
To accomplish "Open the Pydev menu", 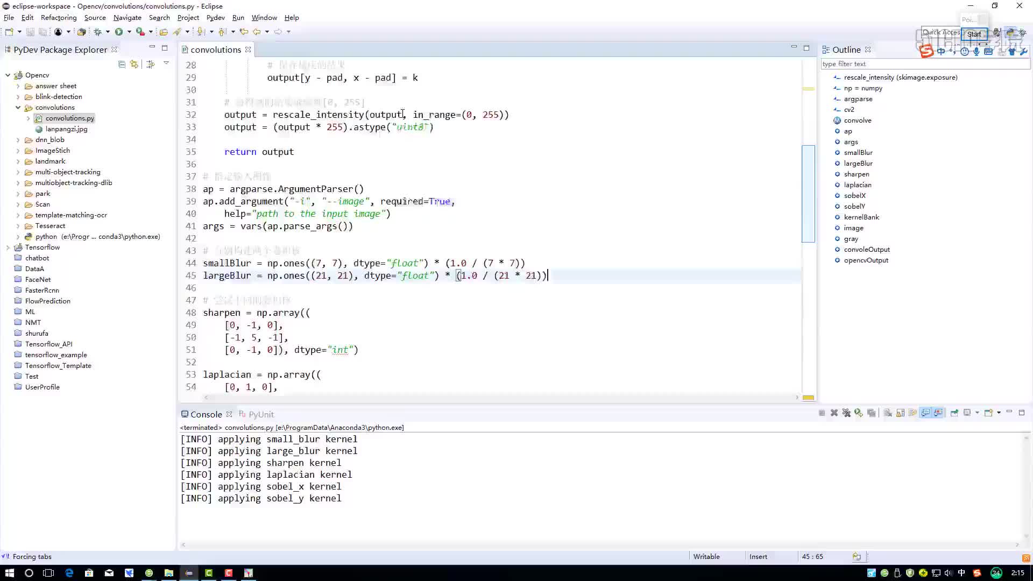I will (x=215, y=18).
